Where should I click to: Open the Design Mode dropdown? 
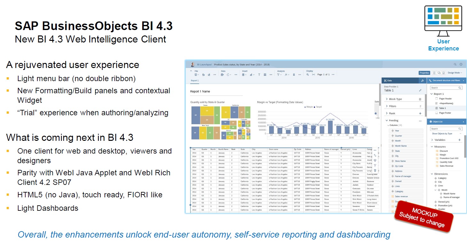pyautogui.click(x=455, y=73)
